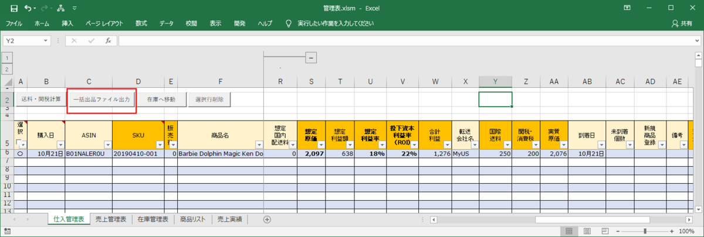The height and width of the screenshot is (237, 704).
Task: Open filter dropdown for 到着日 column
Action: tap(601, 145)
